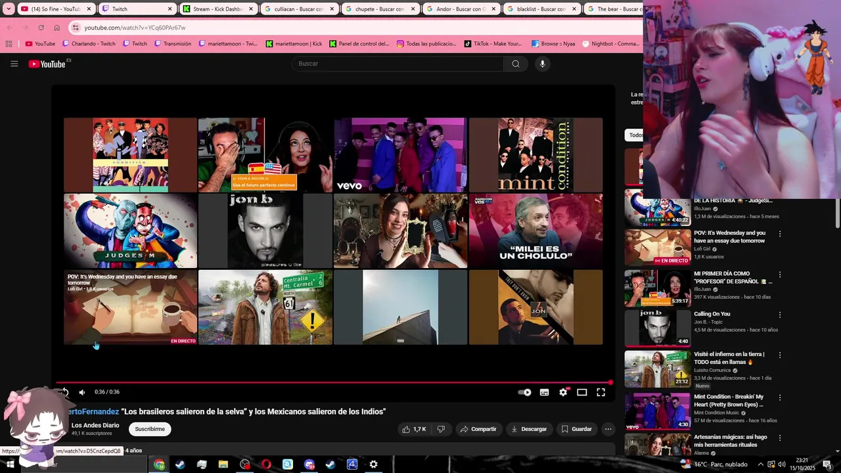
Task: Open site information icon in address bar
Action: coord(76,28)
